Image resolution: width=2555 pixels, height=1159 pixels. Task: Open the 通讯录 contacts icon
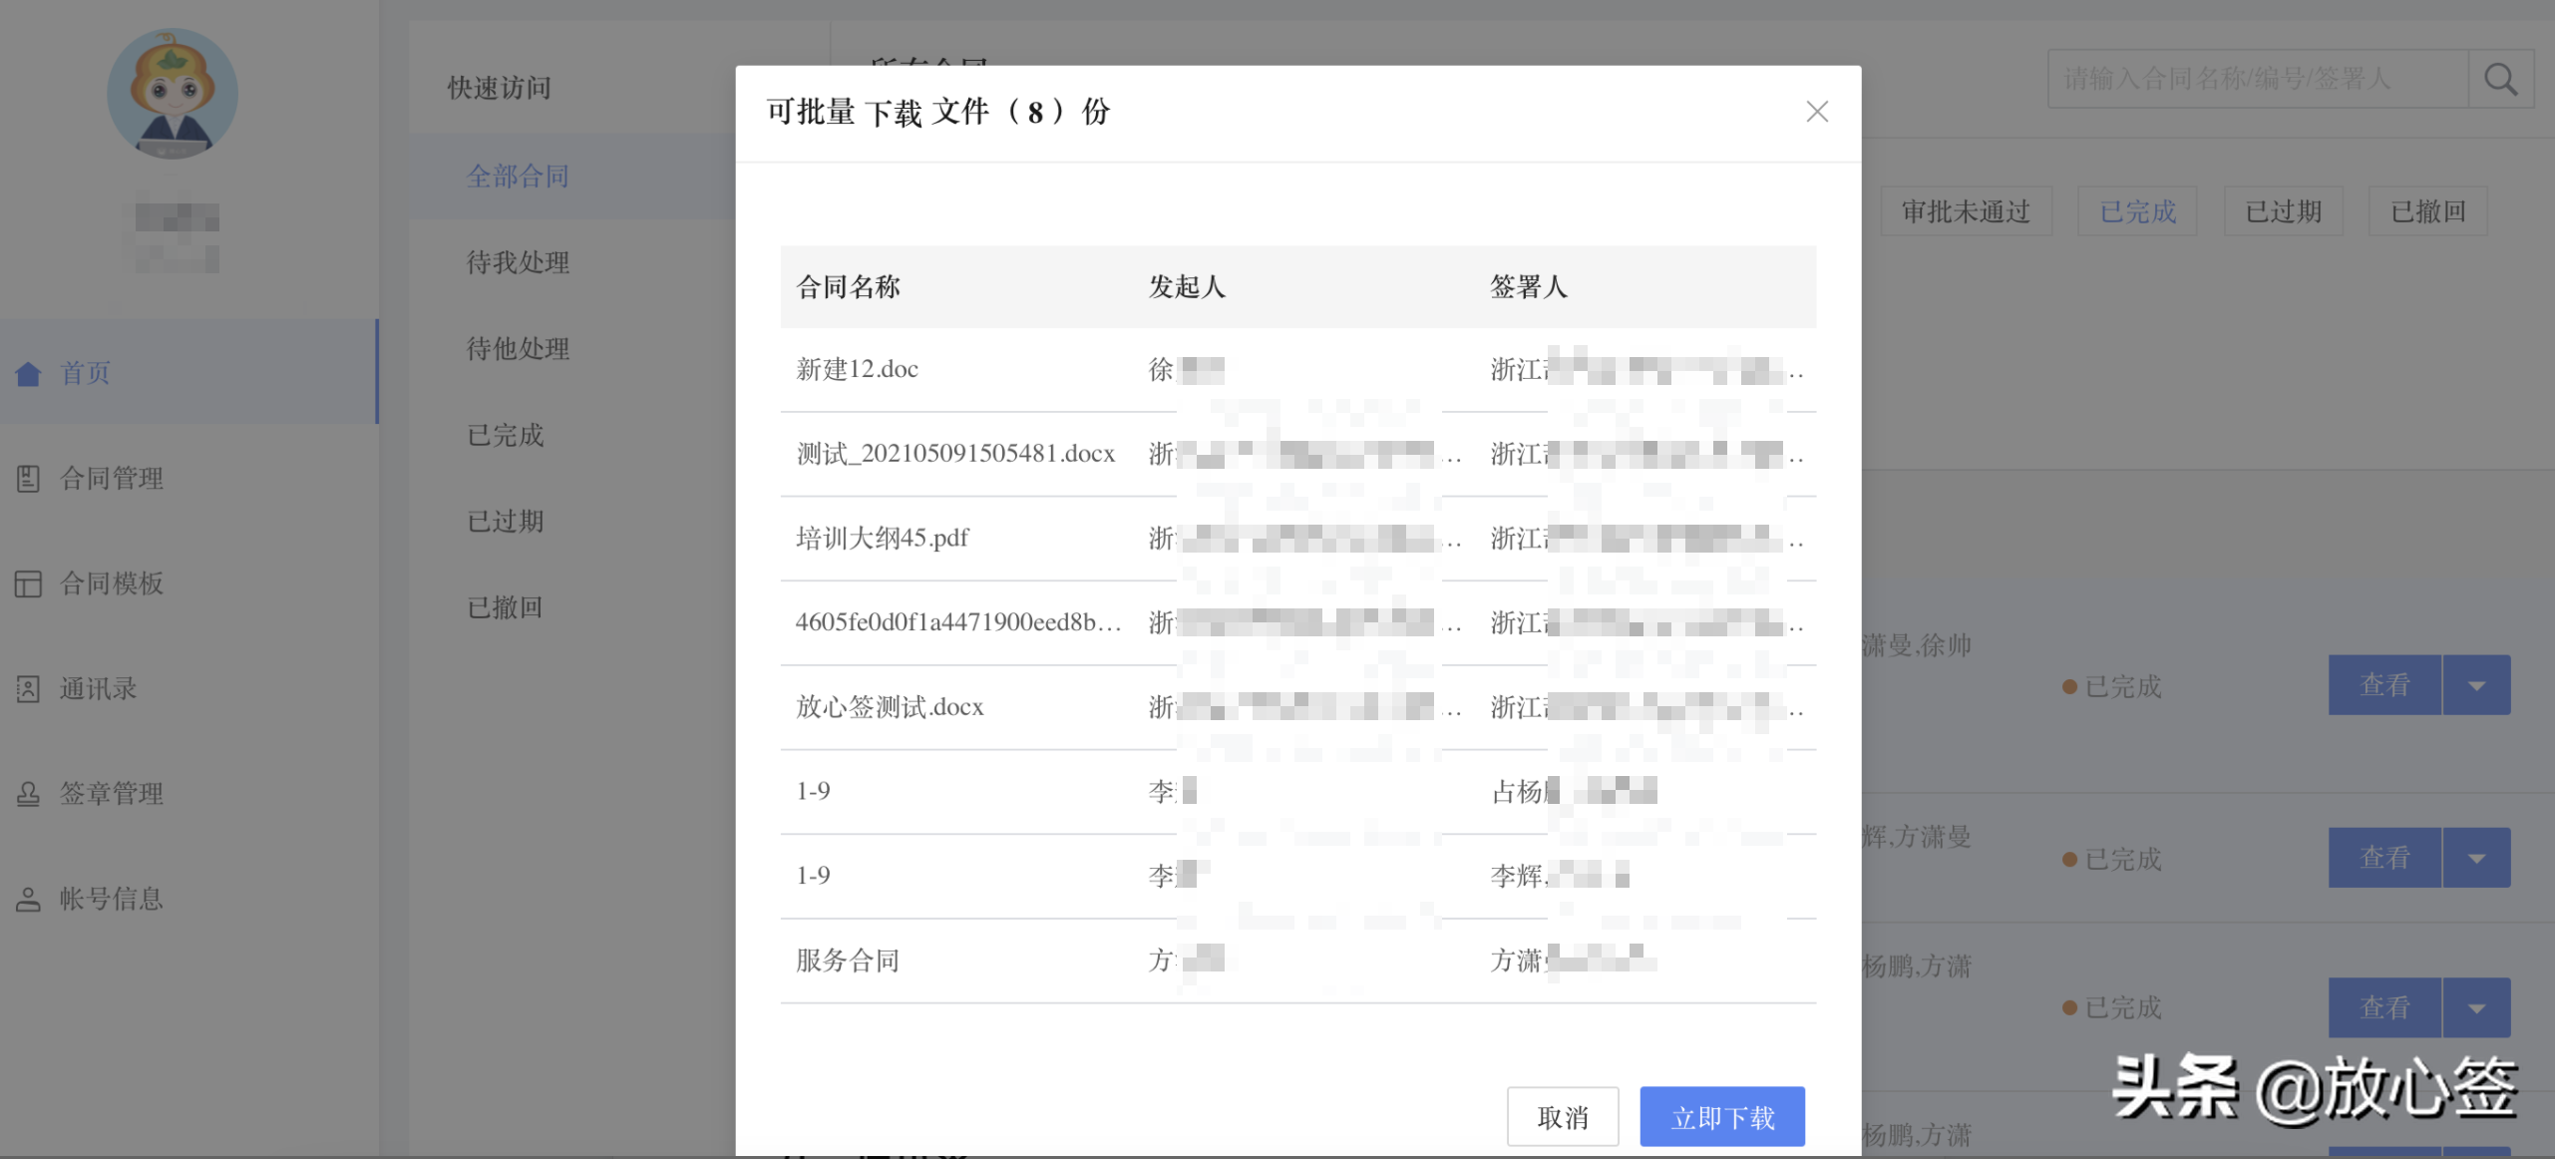29,689
